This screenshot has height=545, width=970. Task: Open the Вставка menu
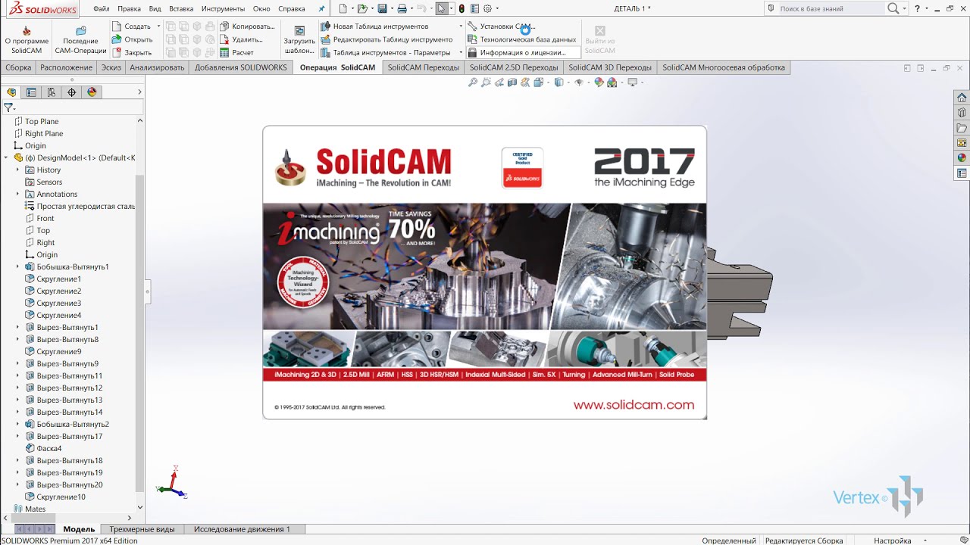[181, 8]
